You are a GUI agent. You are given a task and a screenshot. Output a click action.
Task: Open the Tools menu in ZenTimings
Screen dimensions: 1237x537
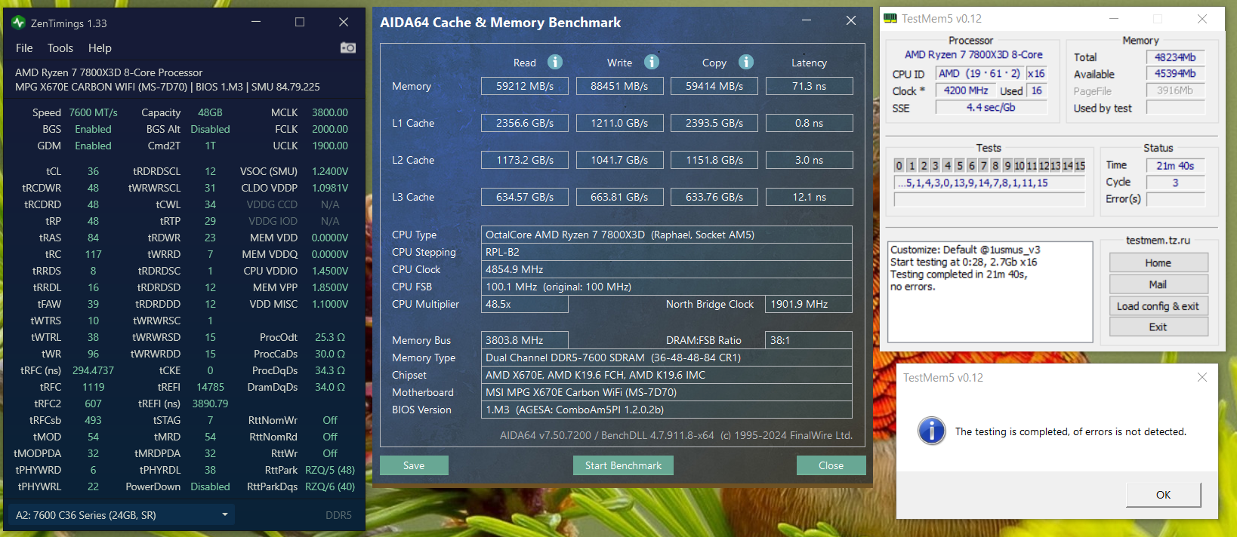point(60,48)
